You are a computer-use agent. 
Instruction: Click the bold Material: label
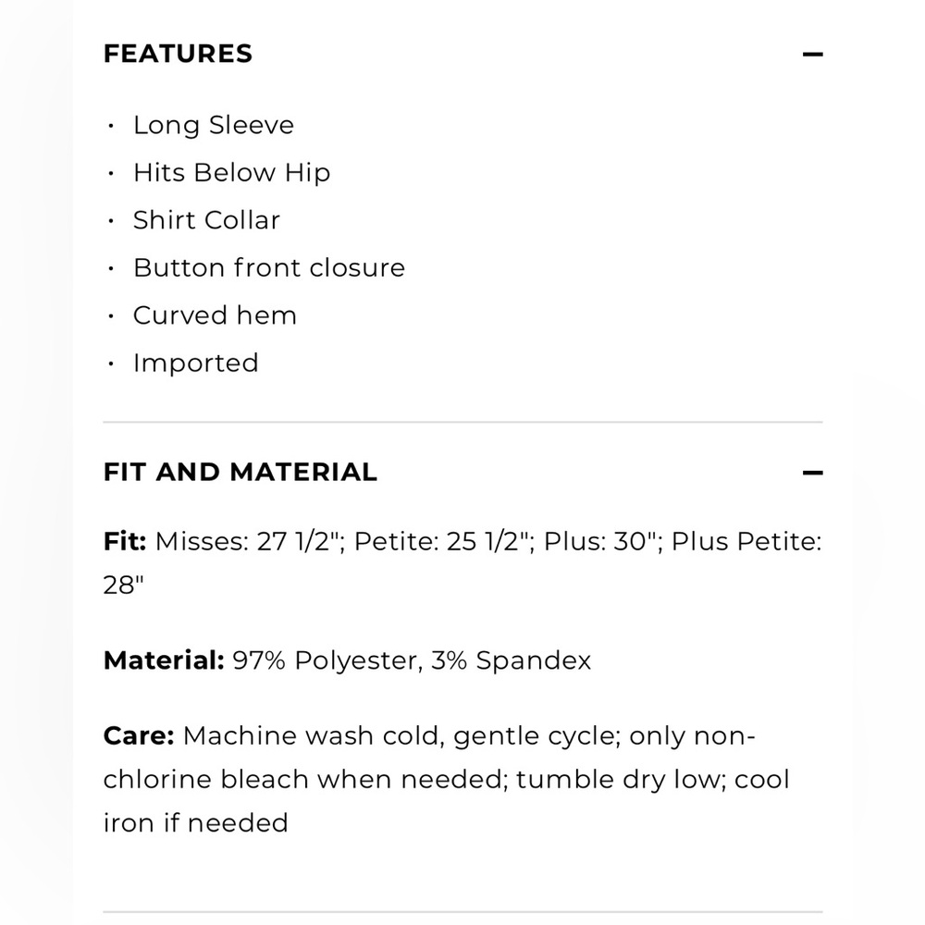click(x=164, y=660)
